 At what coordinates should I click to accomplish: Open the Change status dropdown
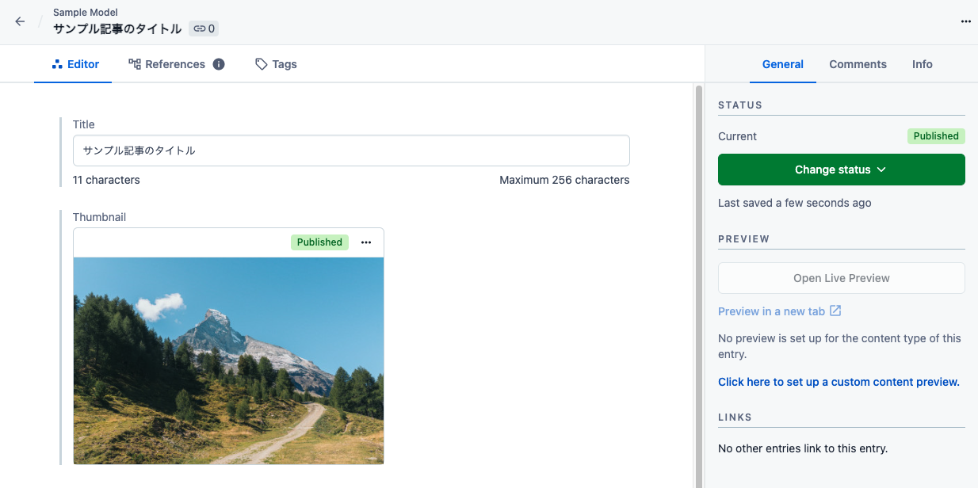coord(841,170)
